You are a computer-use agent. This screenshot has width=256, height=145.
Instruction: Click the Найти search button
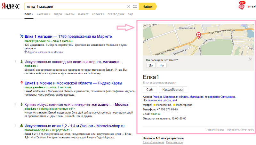click(148, 6)
